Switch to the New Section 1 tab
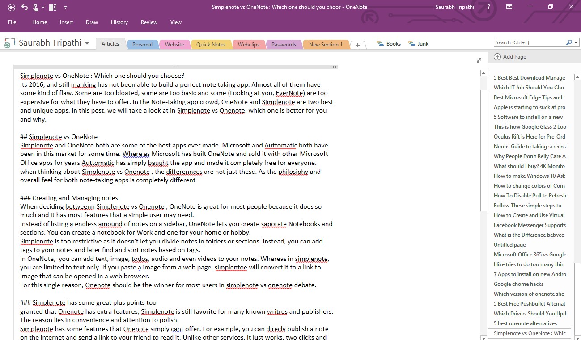581x340 pixels. point(326,44)
